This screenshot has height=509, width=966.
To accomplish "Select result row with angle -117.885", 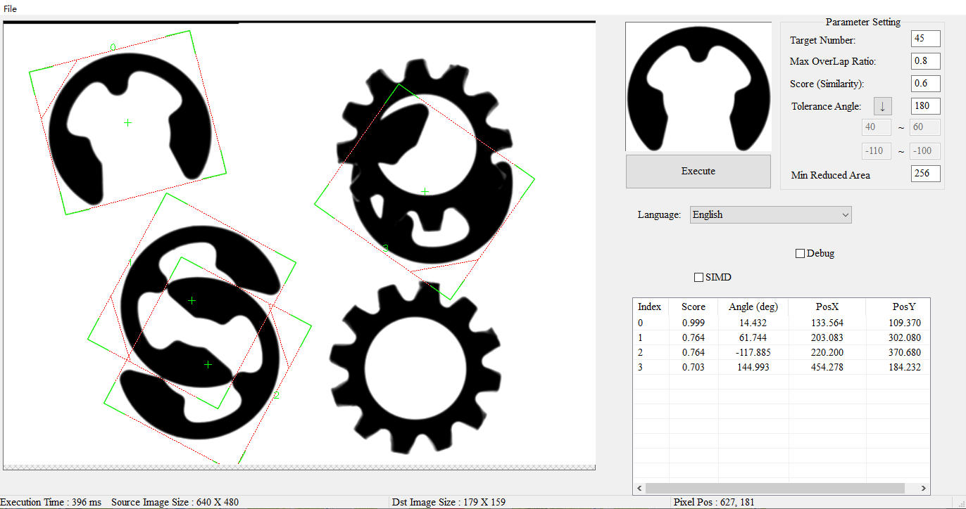I will pyautogui.click(x=782, y=352).
